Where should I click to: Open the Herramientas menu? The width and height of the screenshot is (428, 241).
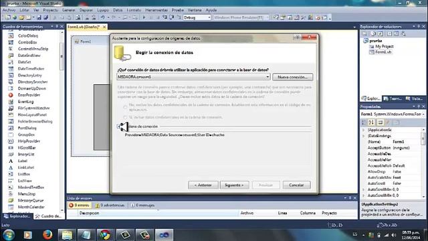click(x=156, y=10)
